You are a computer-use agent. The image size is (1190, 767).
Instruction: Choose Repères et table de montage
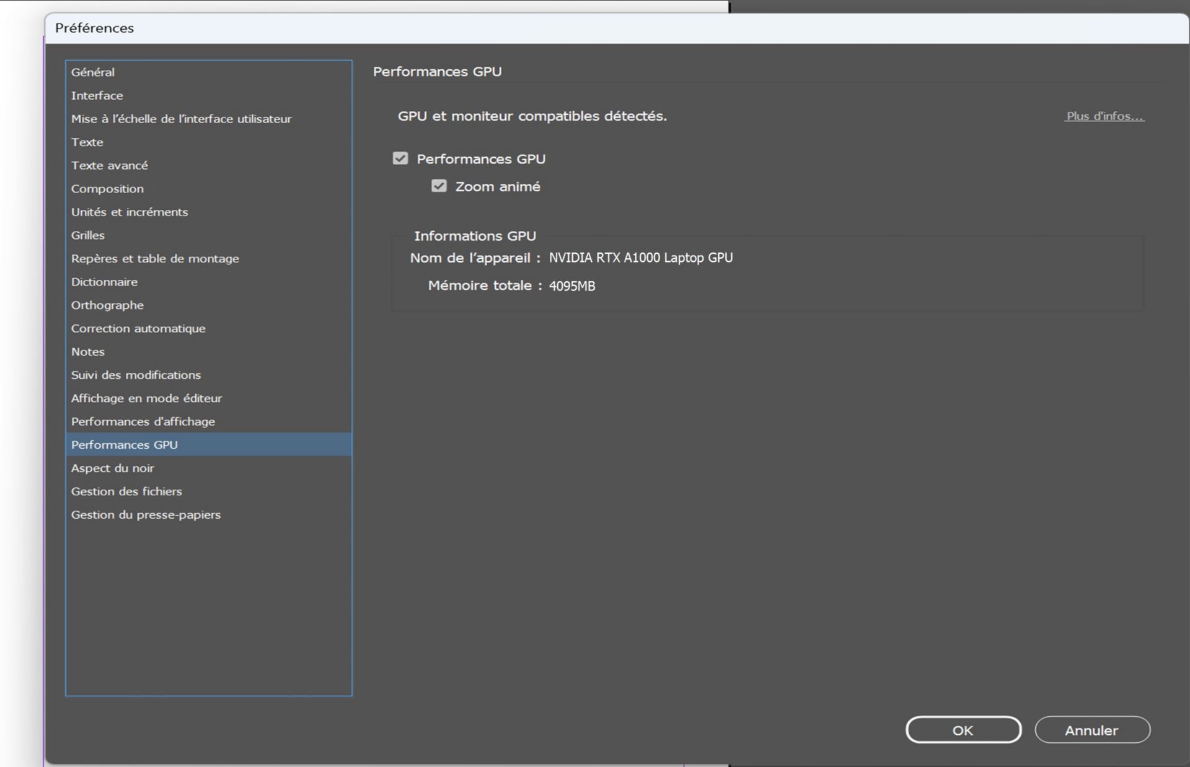155,259
